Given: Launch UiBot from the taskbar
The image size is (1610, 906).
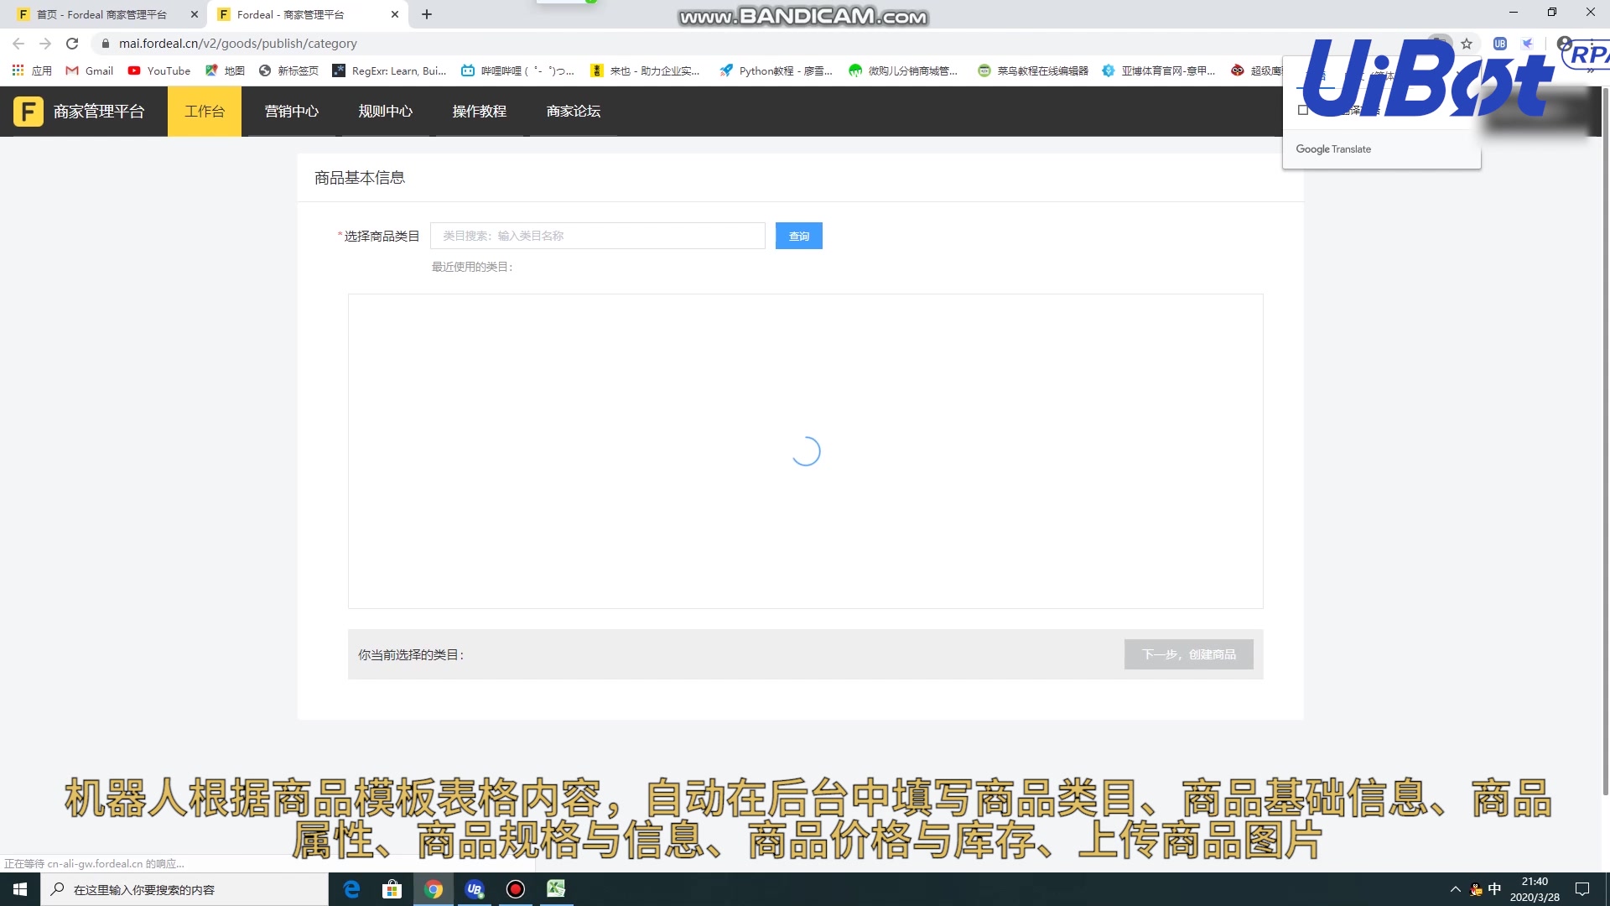Looking at the screenshot, I should point(475,888).
